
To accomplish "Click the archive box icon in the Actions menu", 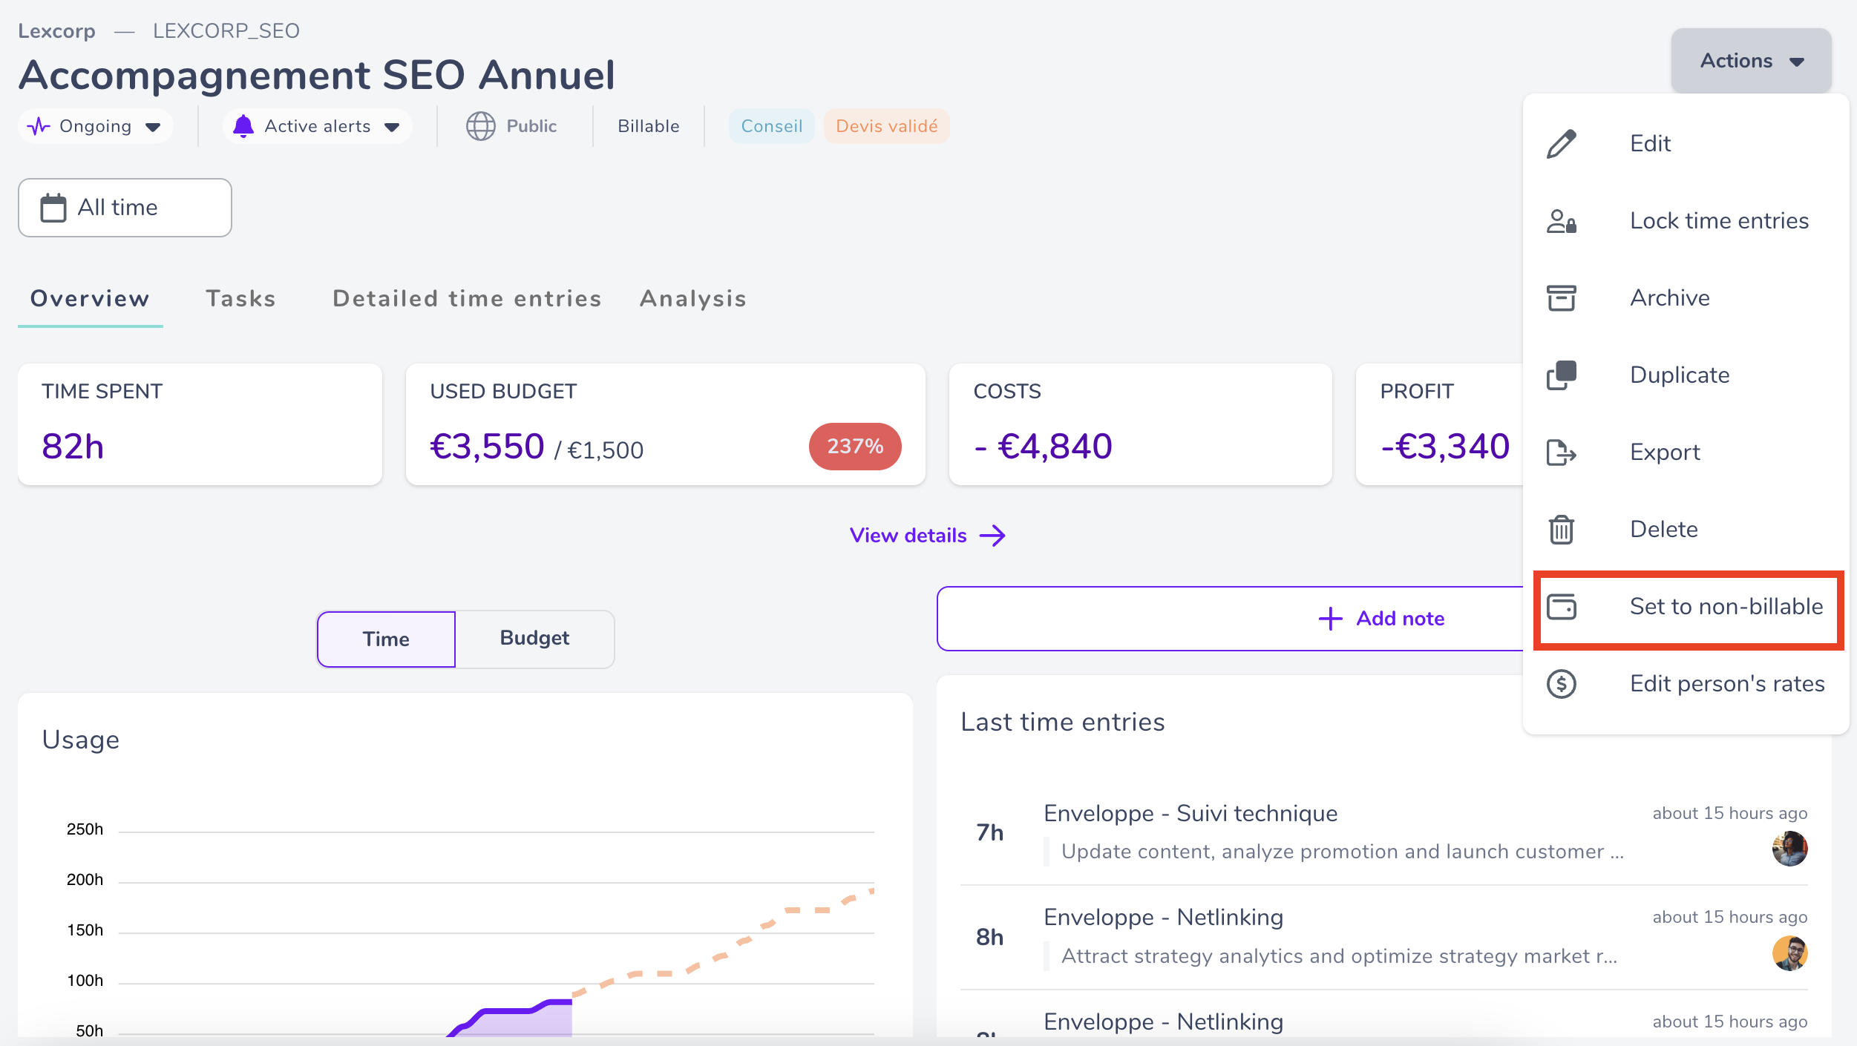I will [1562, 298].
